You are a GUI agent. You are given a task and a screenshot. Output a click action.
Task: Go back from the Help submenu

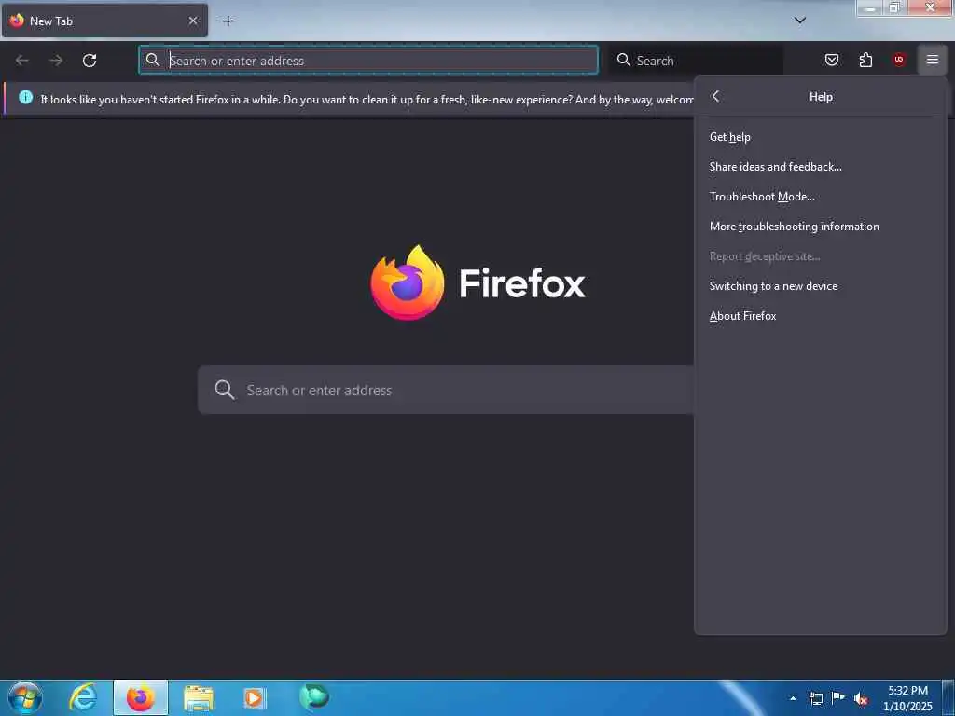pyautogui.click(x=716, y=96)
